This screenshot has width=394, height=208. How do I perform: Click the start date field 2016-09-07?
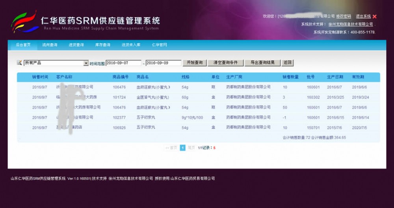[123, 63]
